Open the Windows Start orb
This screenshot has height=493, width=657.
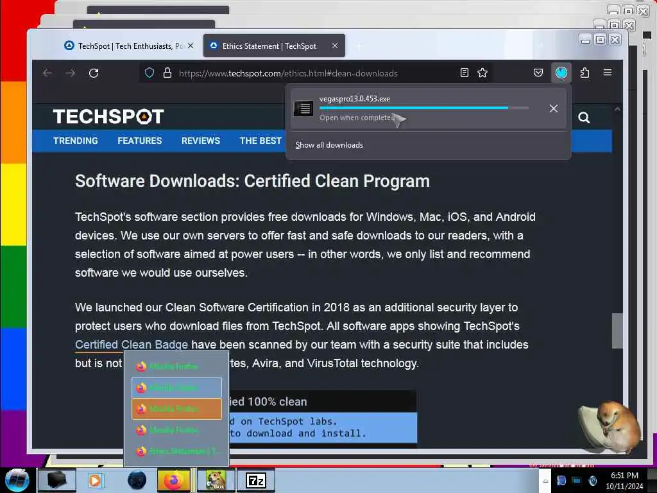[x=17, y=480]
